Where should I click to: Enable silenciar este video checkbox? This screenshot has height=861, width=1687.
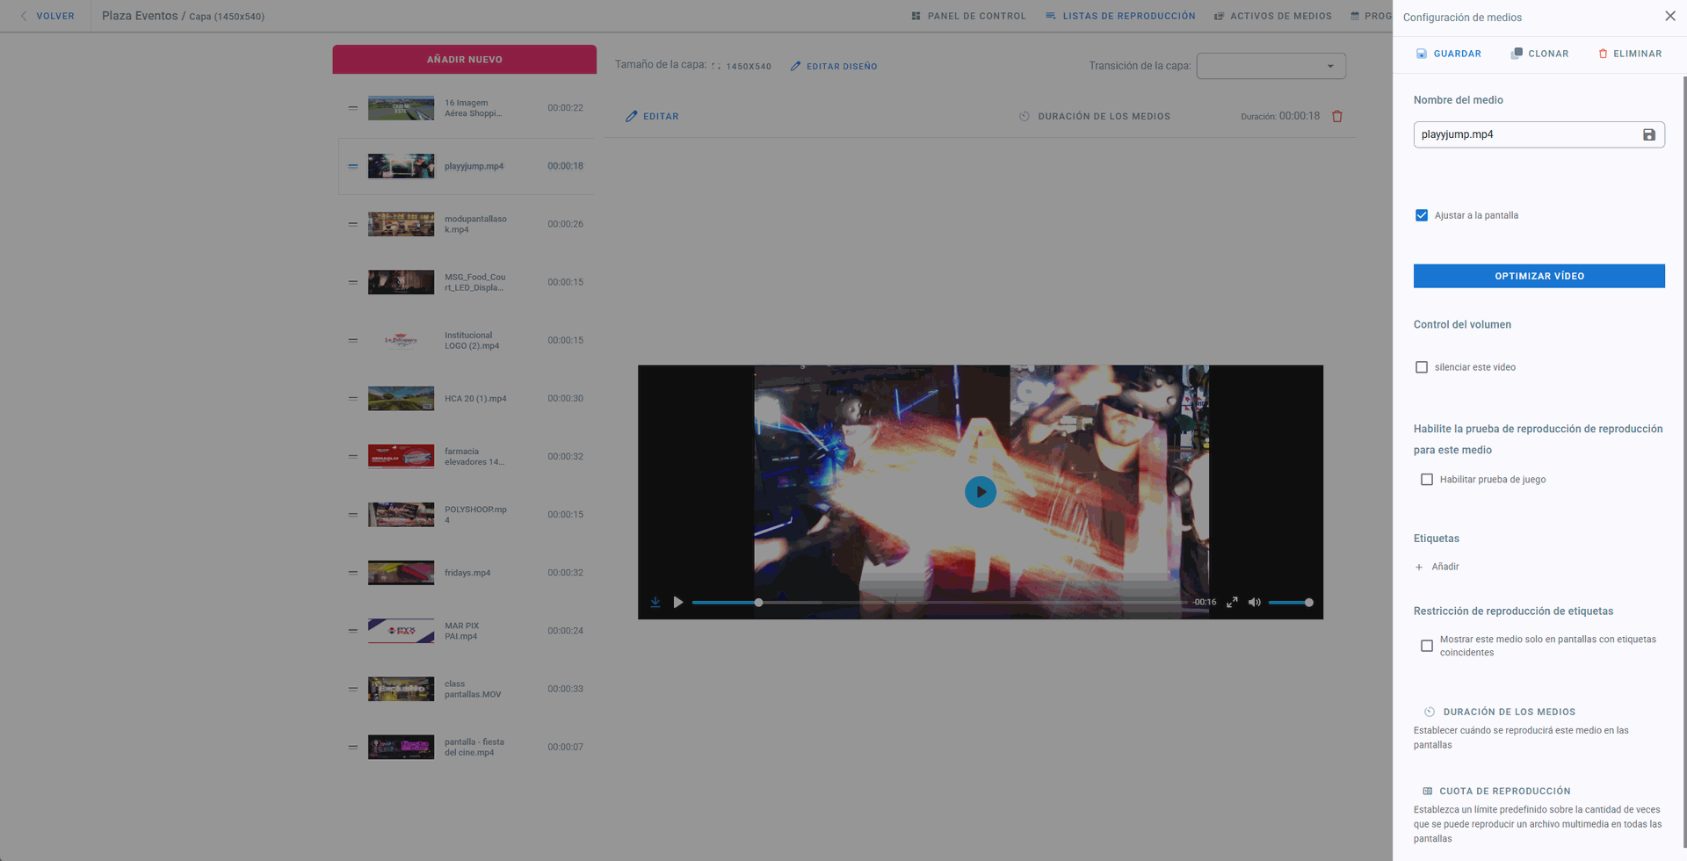click(1422, 367)
